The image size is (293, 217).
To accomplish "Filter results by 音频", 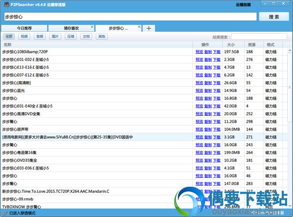I will coord(40,36).
